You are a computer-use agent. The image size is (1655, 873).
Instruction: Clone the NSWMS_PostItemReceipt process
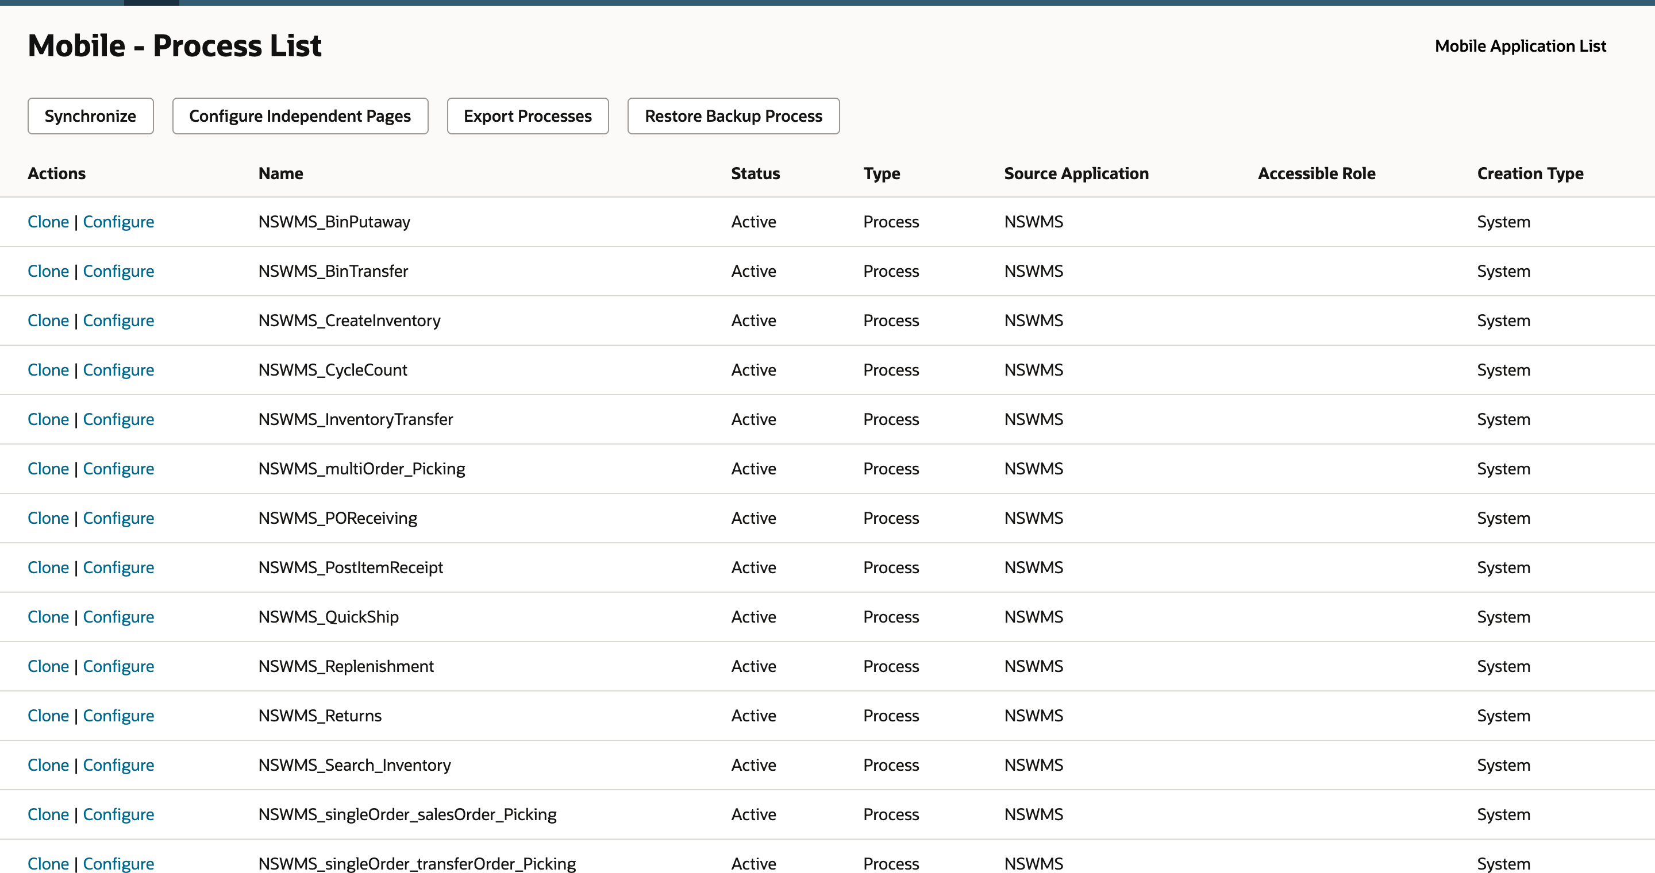point(48,567)
